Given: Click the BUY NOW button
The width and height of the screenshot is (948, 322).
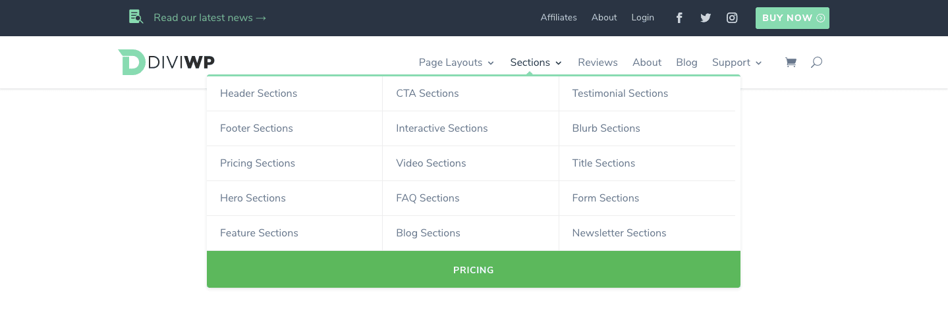Looking at the screenshot, I should [793, 18].
